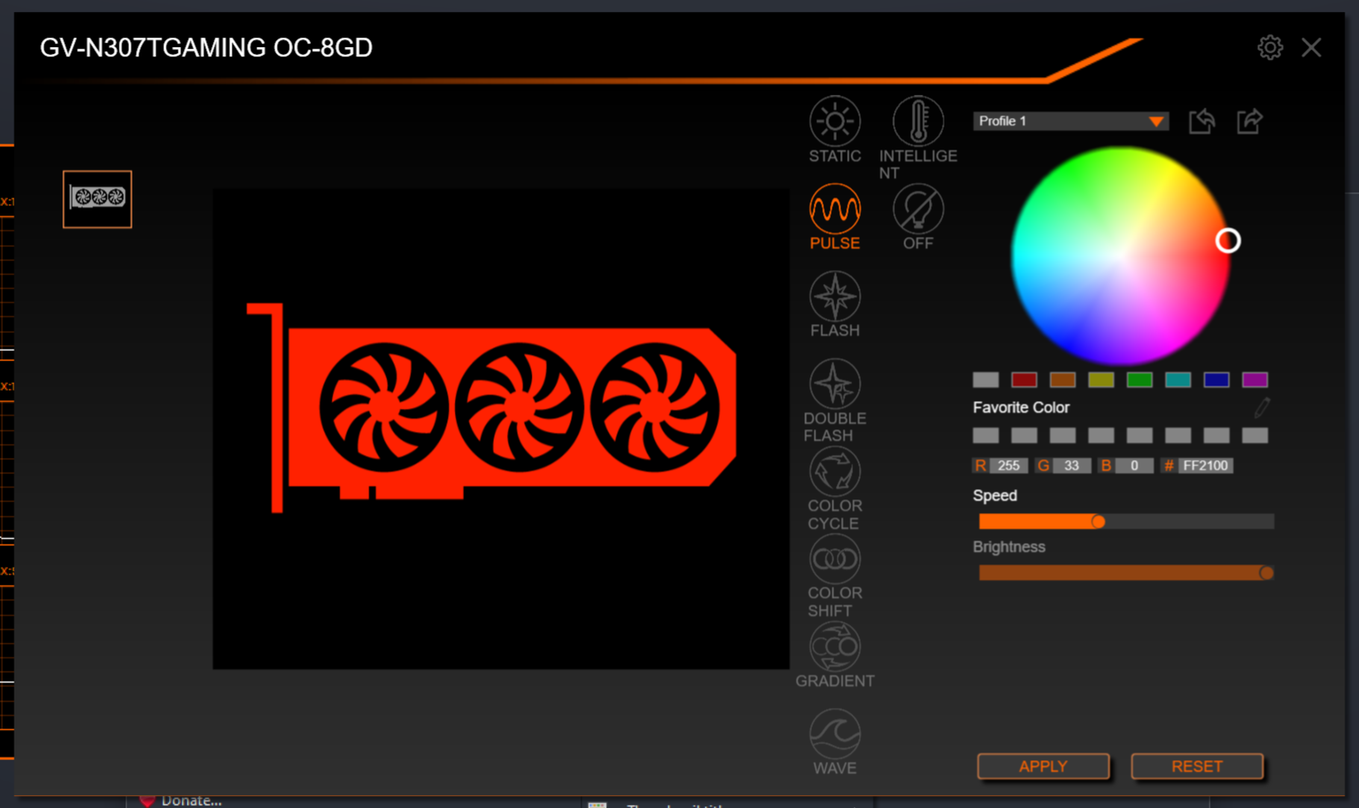Pick the green preset color swatch
1359x808 pixels.
[1139, 380]
